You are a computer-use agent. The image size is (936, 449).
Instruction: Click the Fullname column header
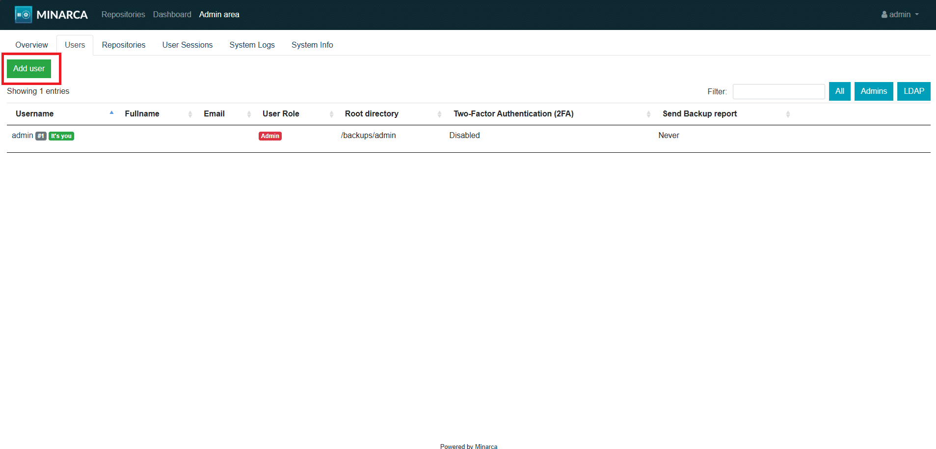(142, 114)
